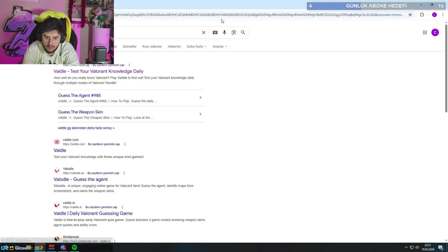
Task: Switch to Haberler results tab
Action: 174,47
